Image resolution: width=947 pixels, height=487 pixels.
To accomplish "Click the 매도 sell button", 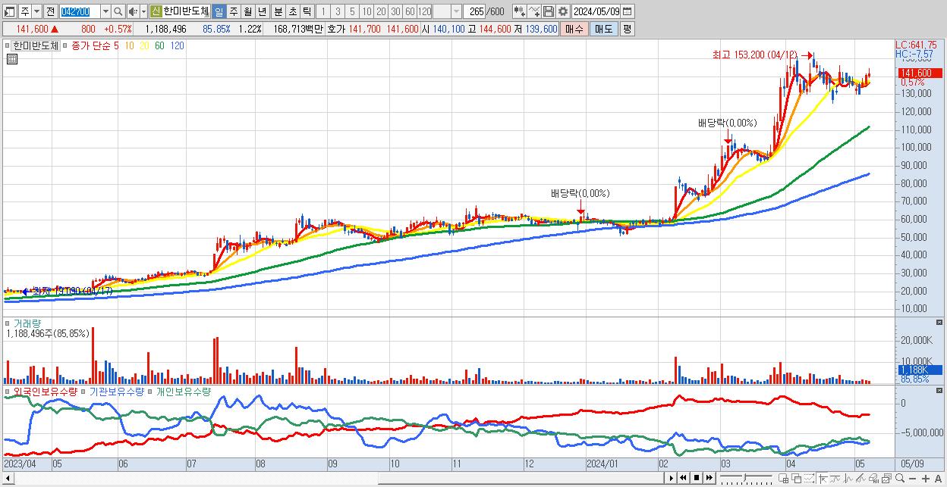I will click(x=603, y=29).
